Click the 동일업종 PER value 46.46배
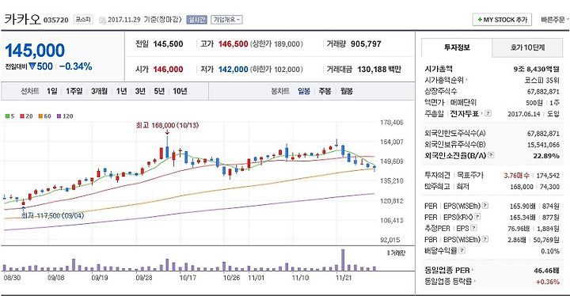Screen dimensions: 570x296 pyautogui.click(x=546, y=270)
